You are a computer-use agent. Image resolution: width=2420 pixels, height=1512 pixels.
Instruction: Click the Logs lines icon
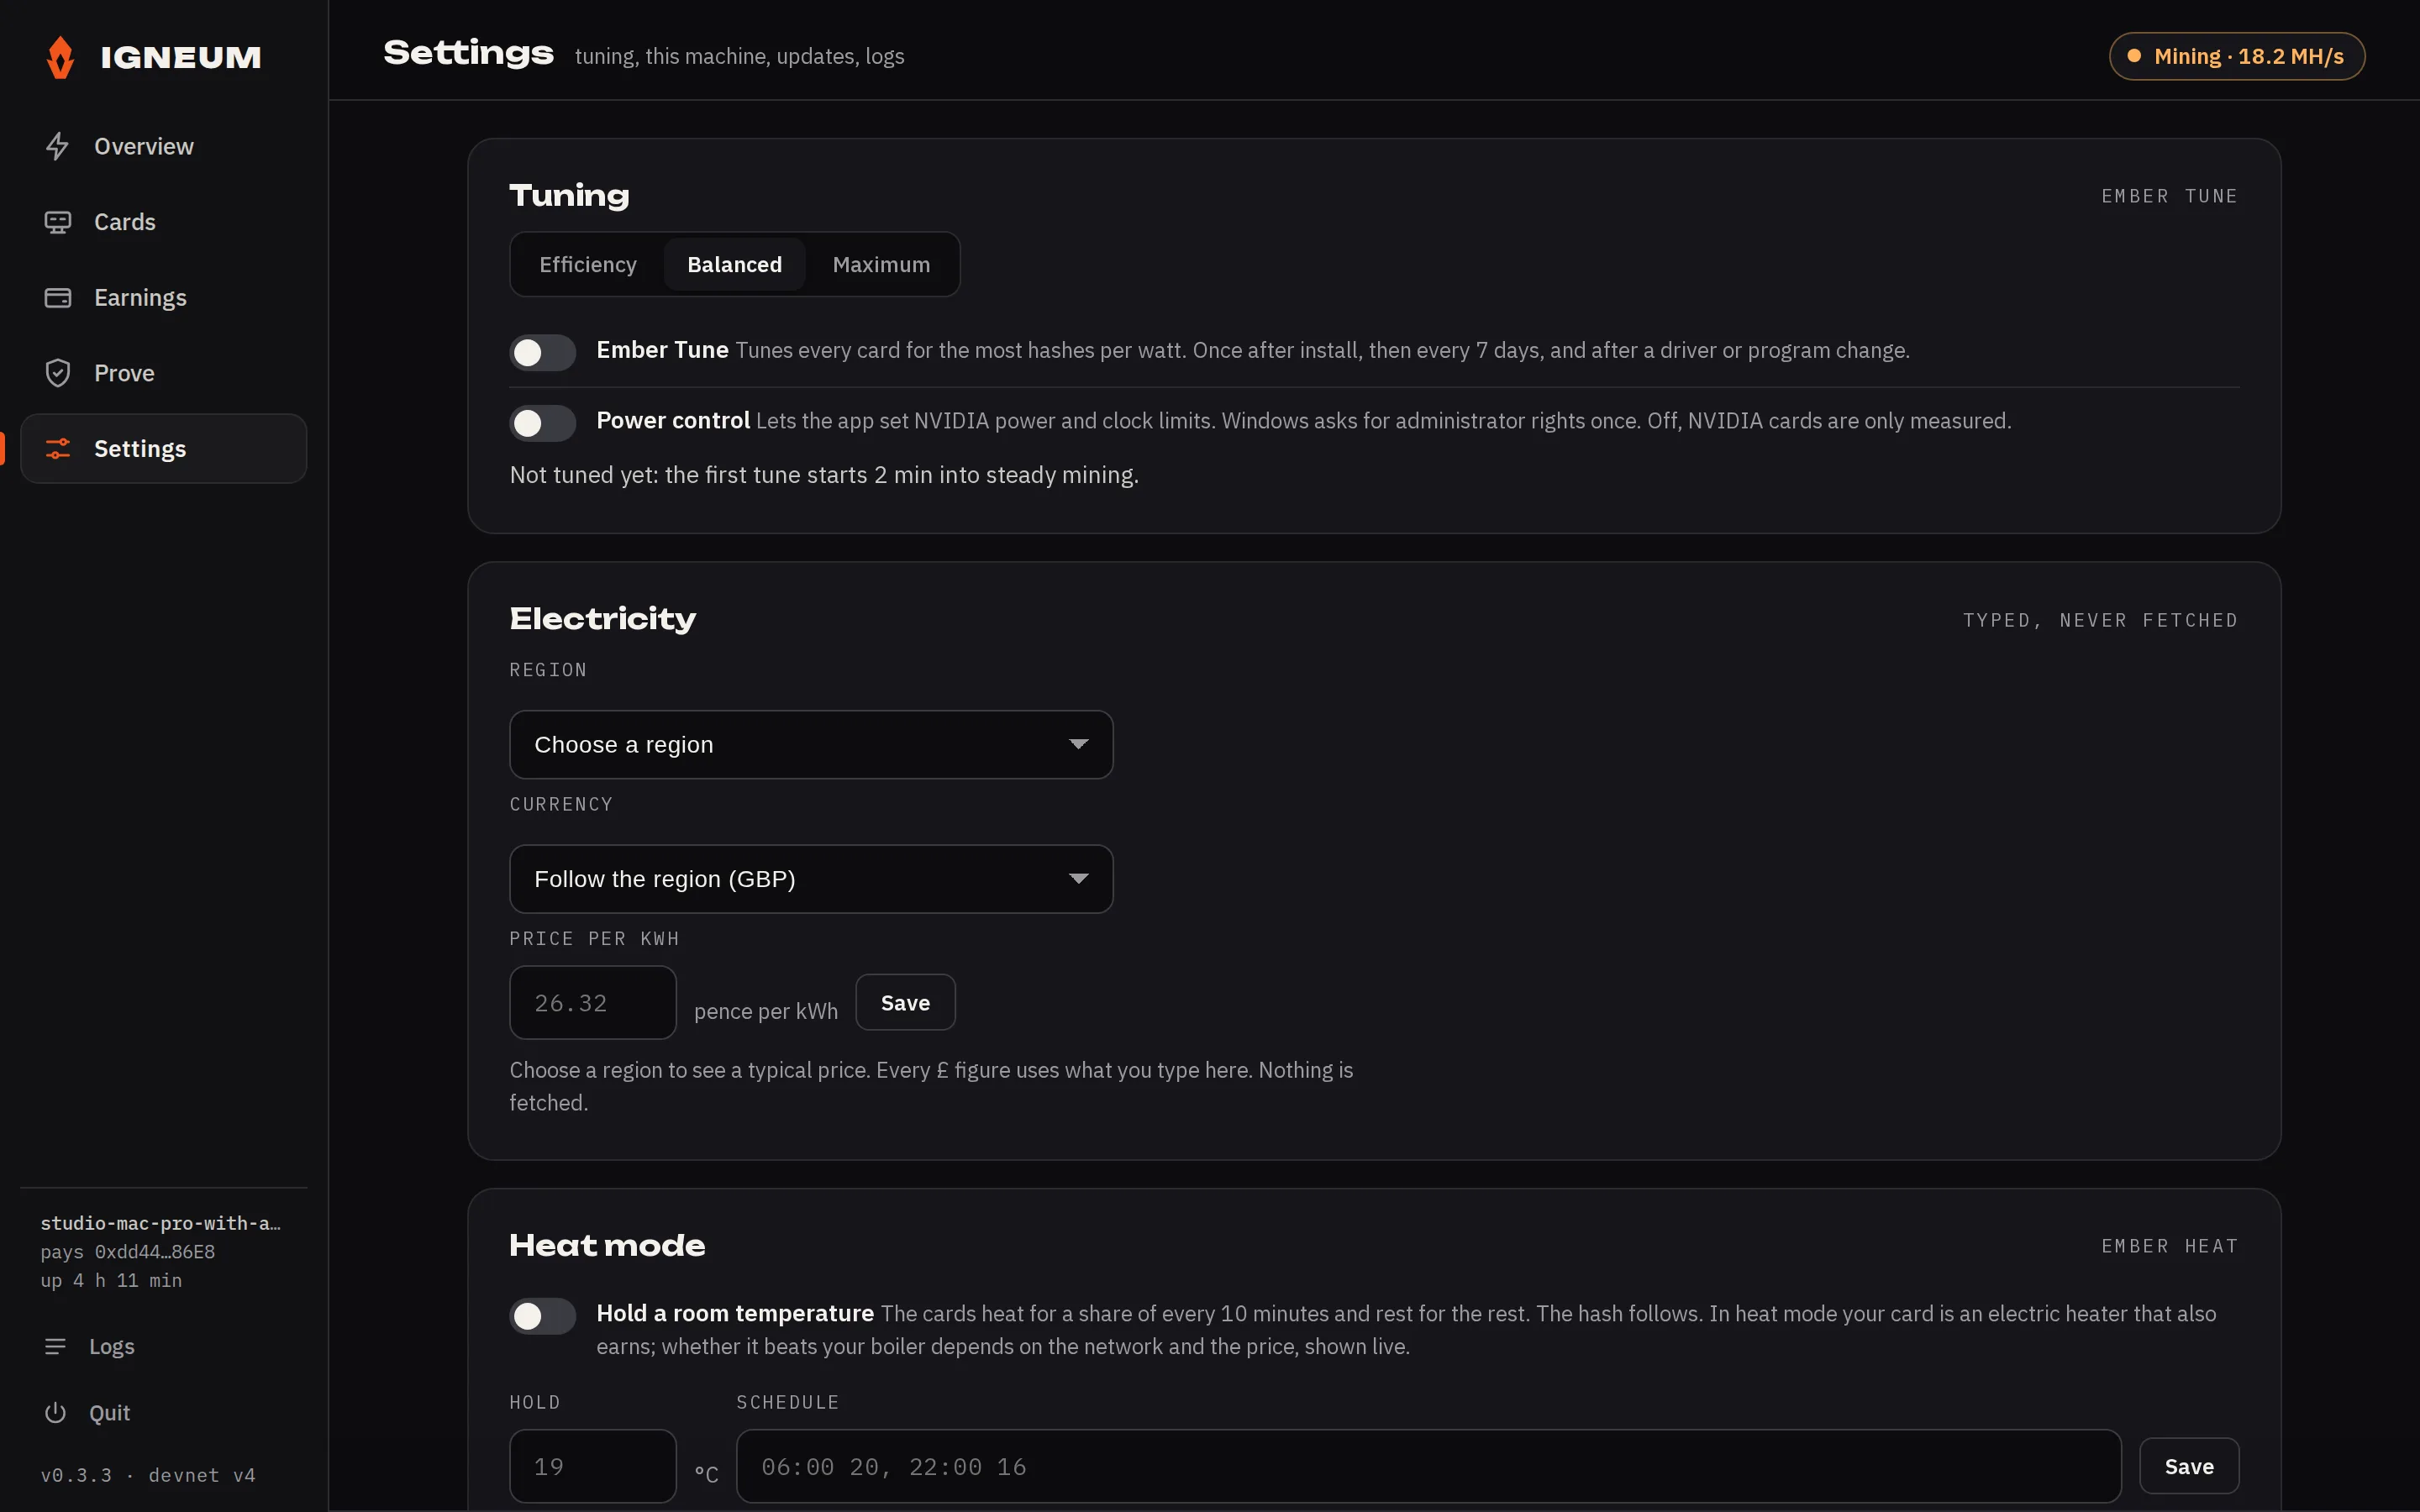pyautogui.click(x=55, y=1347)
